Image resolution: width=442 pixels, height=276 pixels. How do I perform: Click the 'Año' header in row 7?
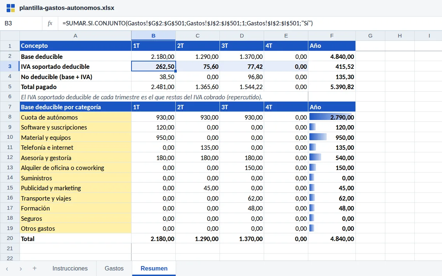(332, 107)
